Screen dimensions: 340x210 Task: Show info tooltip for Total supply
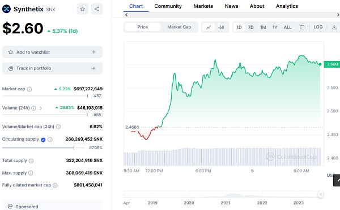(x=31, y=160)
